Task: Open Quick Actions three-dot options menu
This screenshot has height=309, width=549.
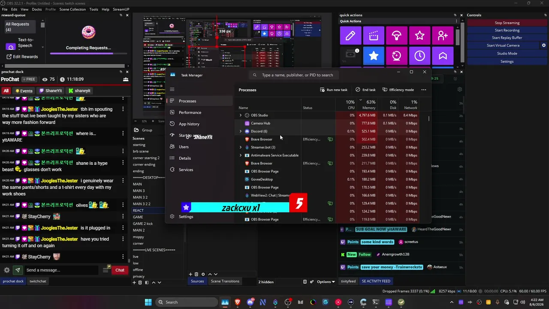Action: (x=455, y=21)
